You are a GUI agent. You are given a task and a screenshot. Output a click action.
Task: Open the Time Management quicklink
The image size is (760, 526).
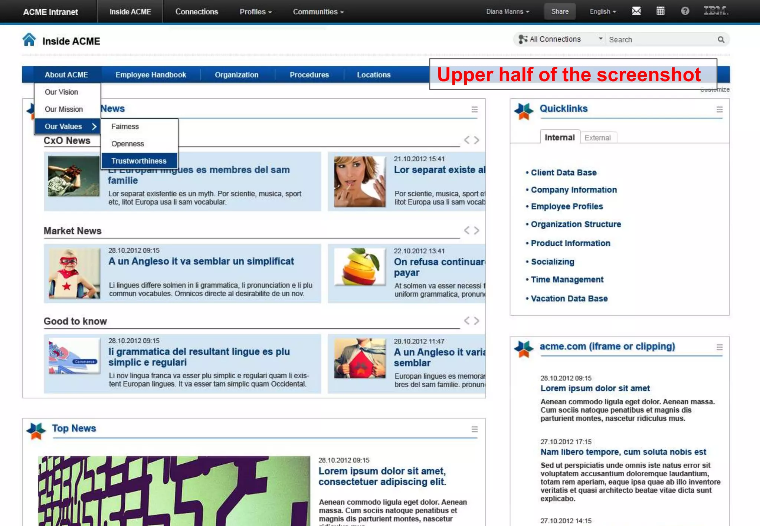click(x=567, y=280)
